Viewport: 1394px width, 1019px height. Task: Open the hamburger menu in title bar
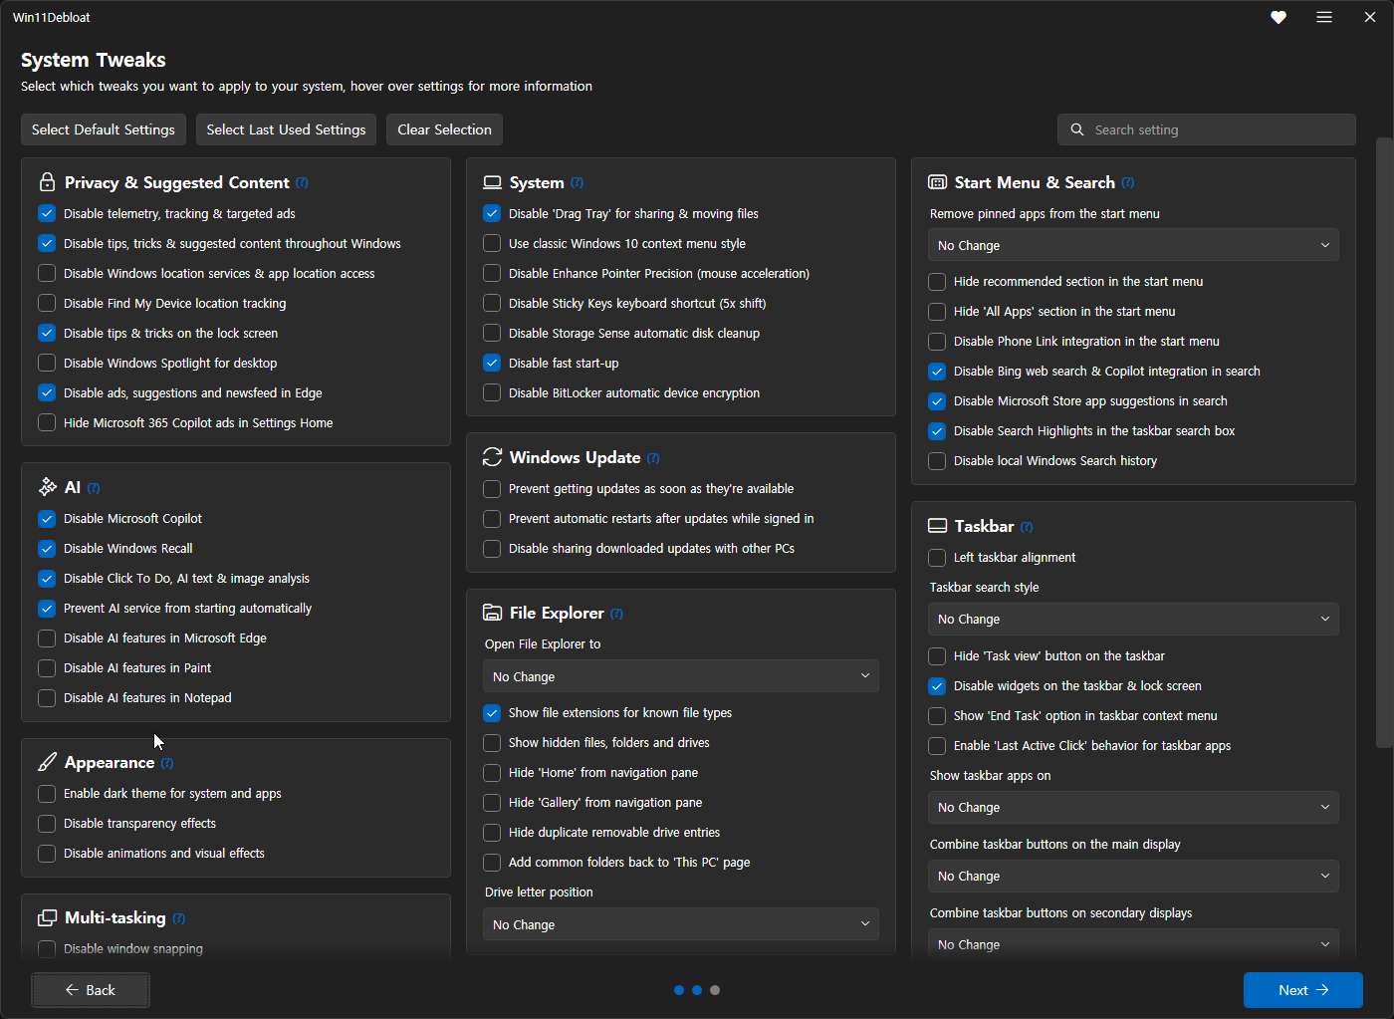(x=1324, y=17)
